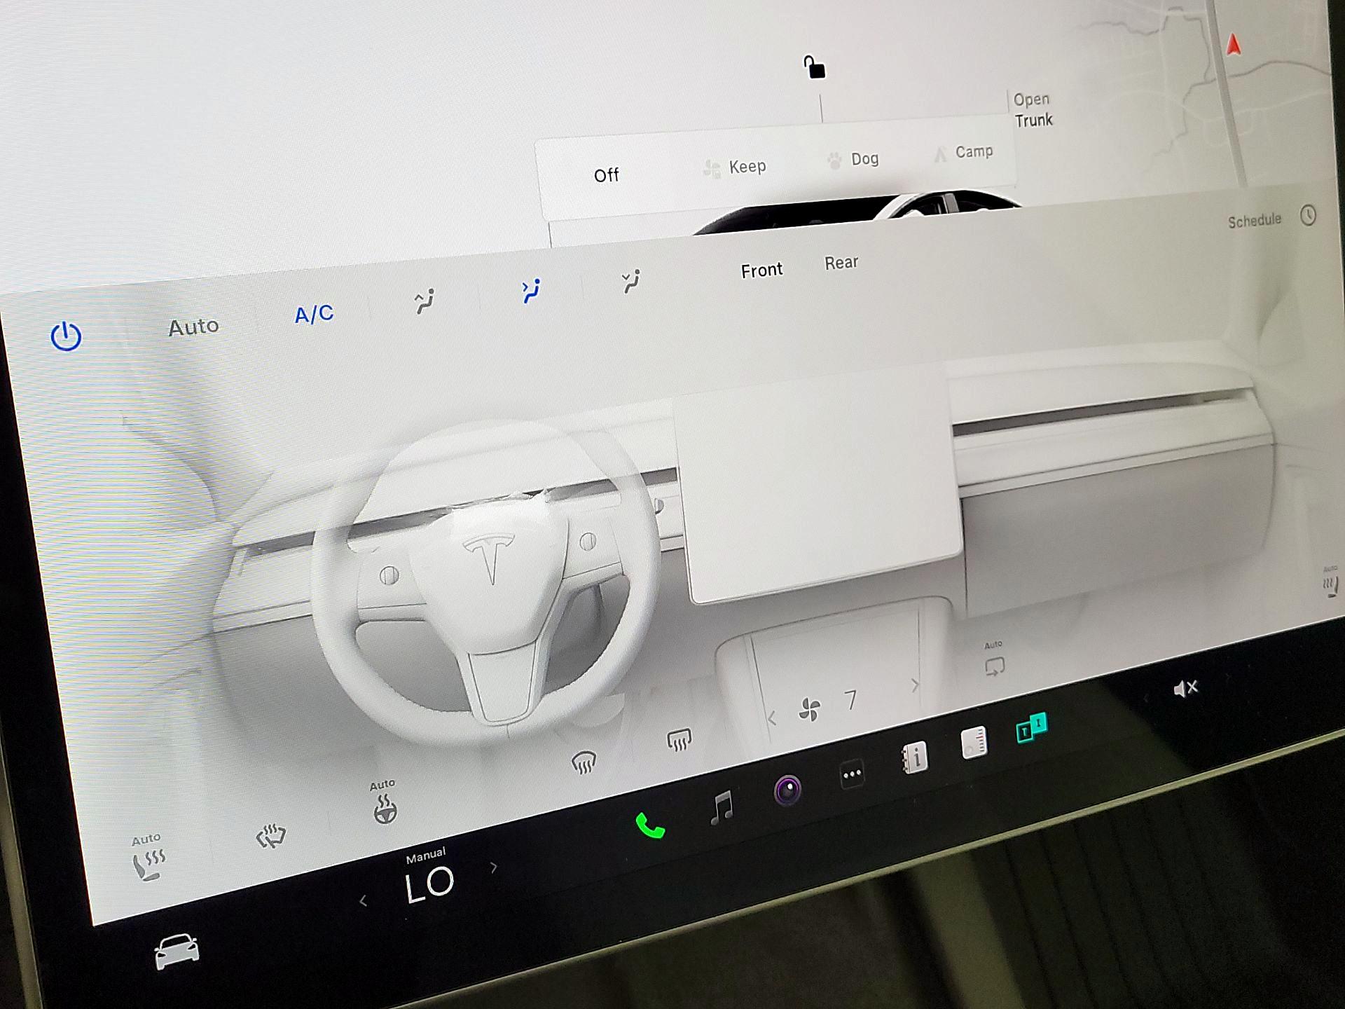1345x1009 pixels.
Task: Open the Camera app
Action: coord(787,790)
